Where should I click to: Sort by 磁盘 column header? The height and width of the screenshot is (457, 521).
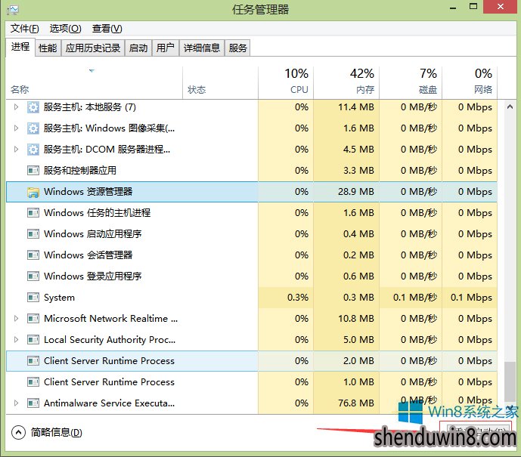click(x=411, y=83)
